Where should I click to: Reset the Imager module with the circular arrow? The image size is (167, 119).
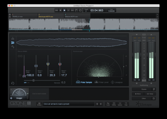[13, 83]
